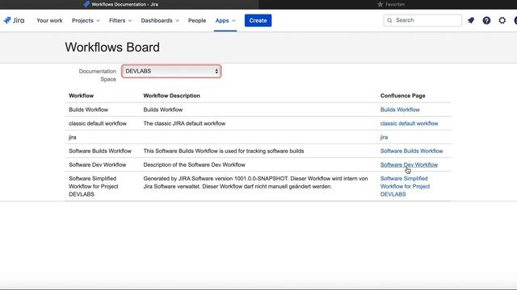Select the Workflows Documentation - Jira browser tab
Viewport: 517px width, 290px height.
(x=129, y=4)
